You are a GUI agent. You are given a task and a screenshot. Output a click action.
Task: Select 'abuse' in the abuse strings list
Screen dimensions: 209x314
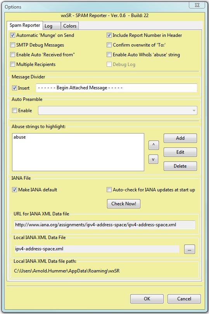20,137
